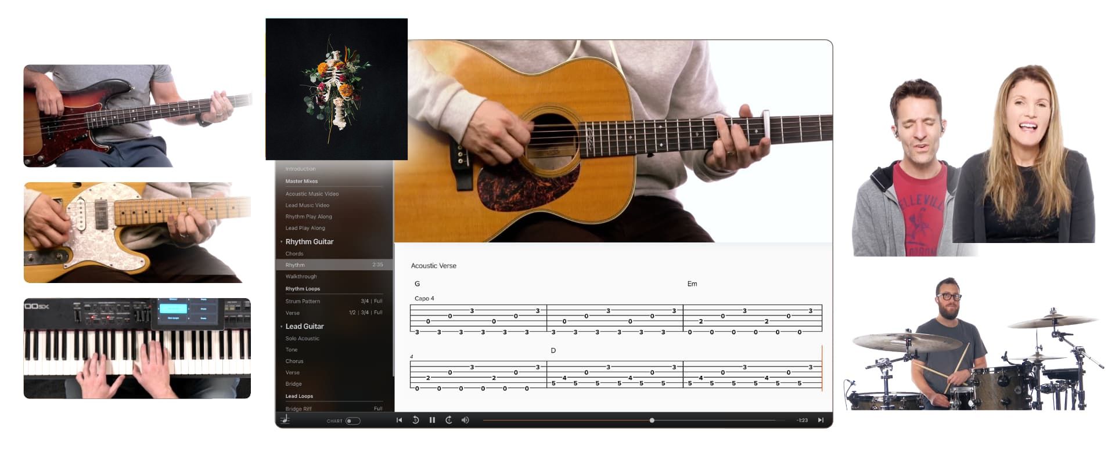This screenshot has width=1115, height=464.
Task: Click the metronome icon in player bar
Action: tap(285, 420)
